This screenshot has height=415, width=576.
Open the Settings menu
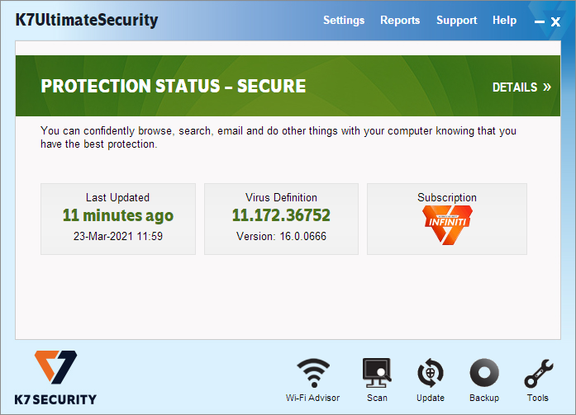[344, 20]
